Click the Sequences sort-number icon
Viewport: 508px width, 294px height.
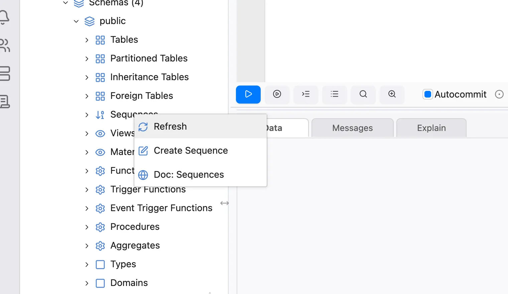pos(100,115)
